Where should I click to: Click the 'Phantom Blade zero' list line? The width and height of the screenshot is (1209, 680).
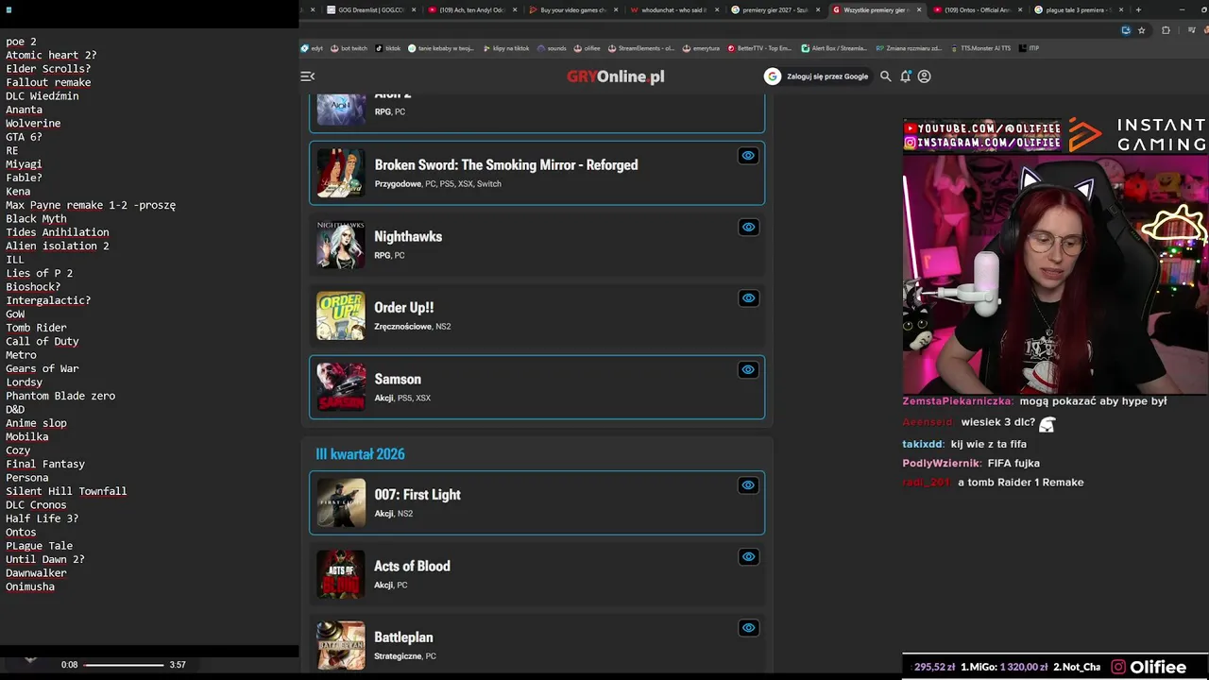pos(60,396)
